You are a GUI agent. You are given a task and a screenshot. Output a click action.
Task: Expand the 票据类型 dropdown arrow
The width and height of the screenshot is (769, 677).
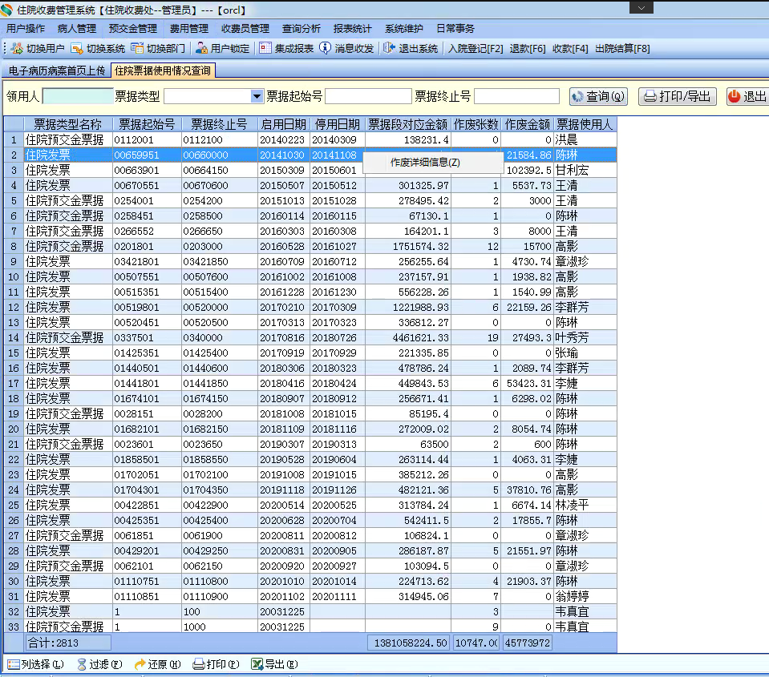(x=257, y=96)
